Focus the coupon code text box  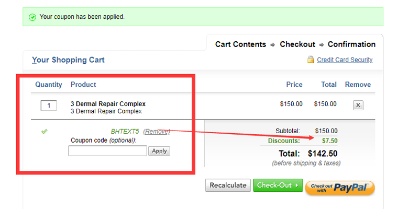[107, 151]
